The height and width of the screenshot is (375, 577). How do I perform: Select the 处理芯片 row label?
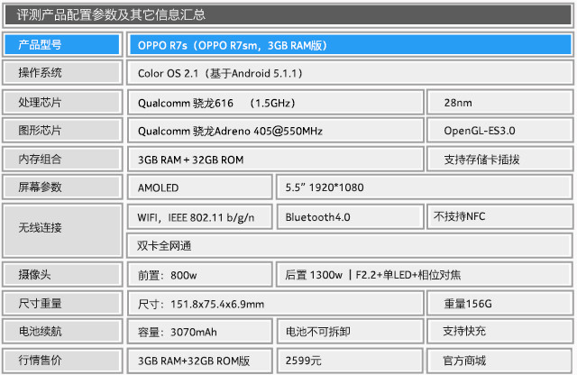click(x=62, y=102)
